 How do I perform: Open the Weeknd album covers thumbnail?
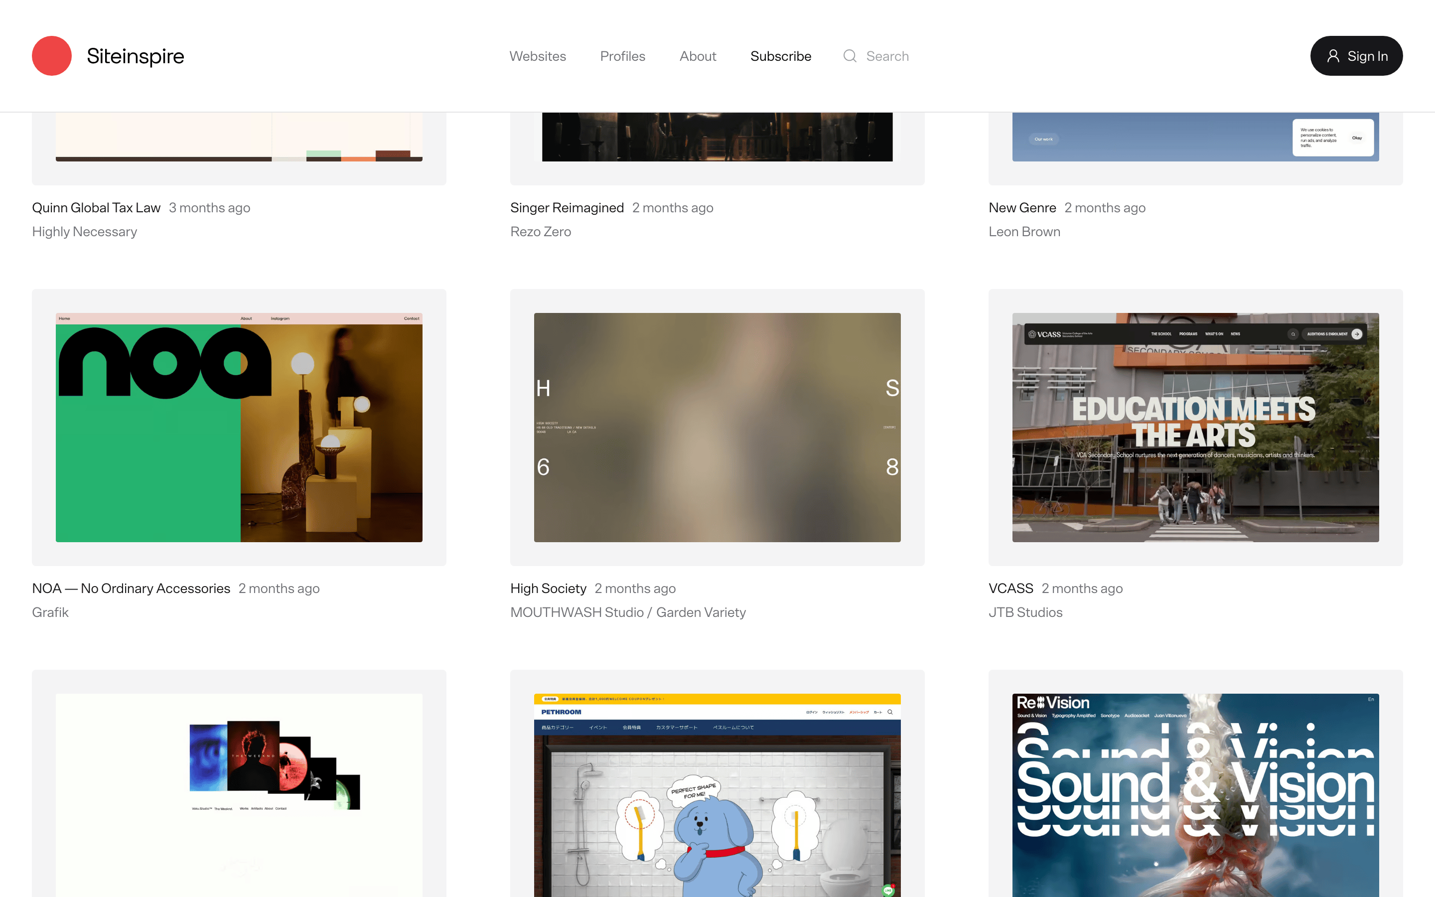coord(239,795)
